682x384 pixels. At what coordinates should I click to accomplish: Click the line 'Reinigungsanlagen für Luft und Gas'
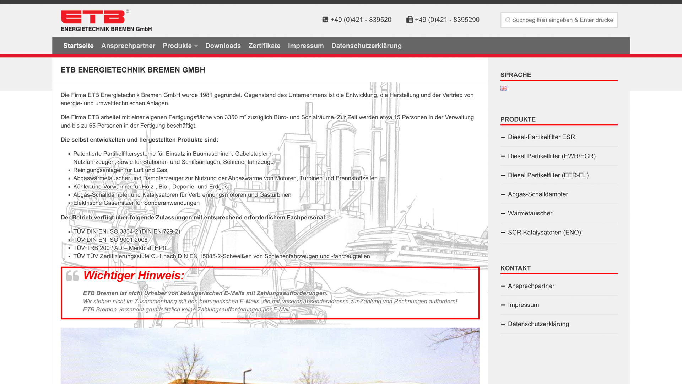point(120,170)
